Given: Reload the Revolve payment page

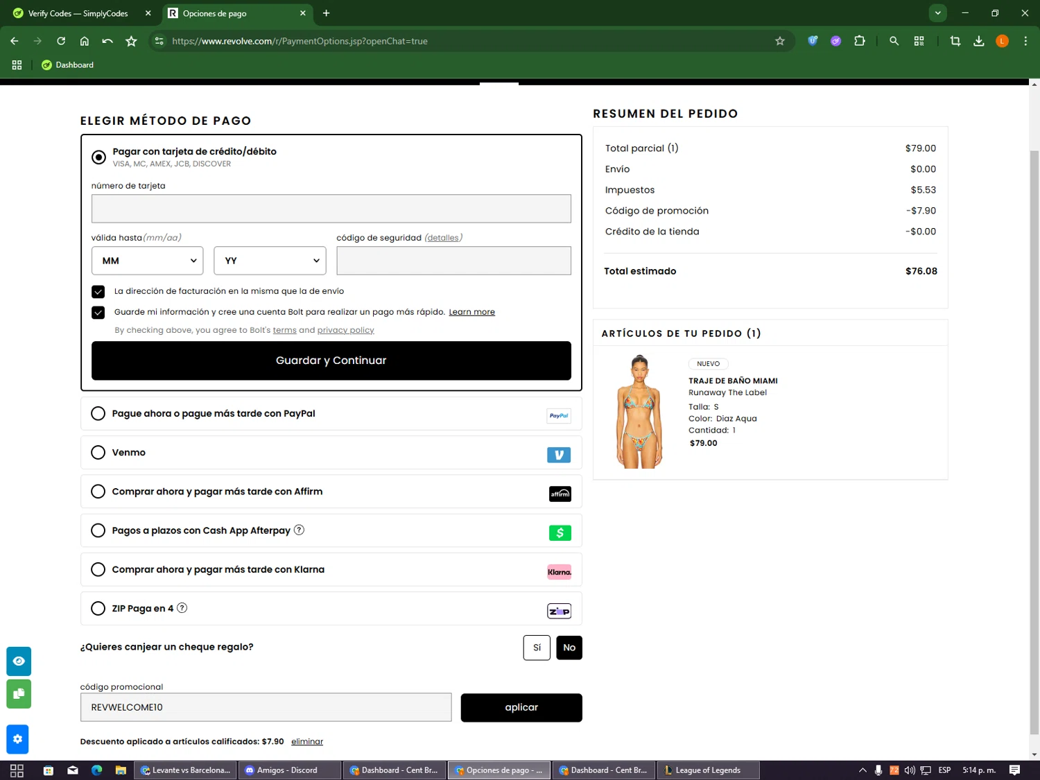Looking at the screenshot, I should tap(61, 41).
